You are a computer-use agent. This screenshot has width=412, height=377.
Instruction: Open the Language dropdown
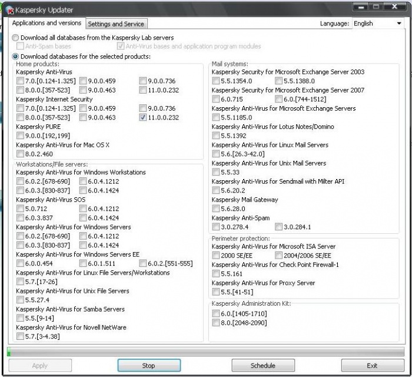pos(378,24)
